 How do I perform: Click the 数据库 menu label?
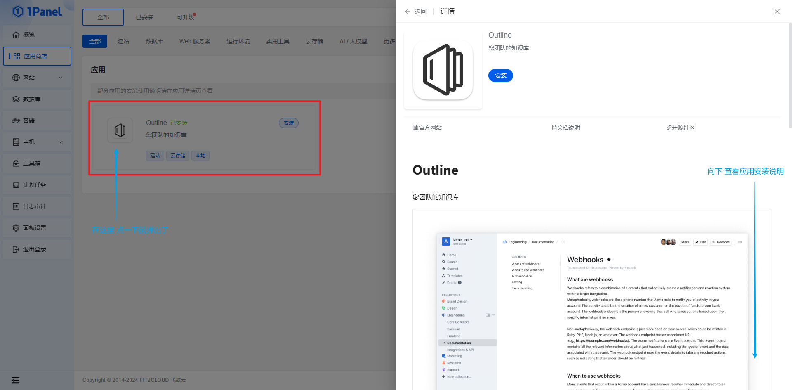tap(32, 99)
